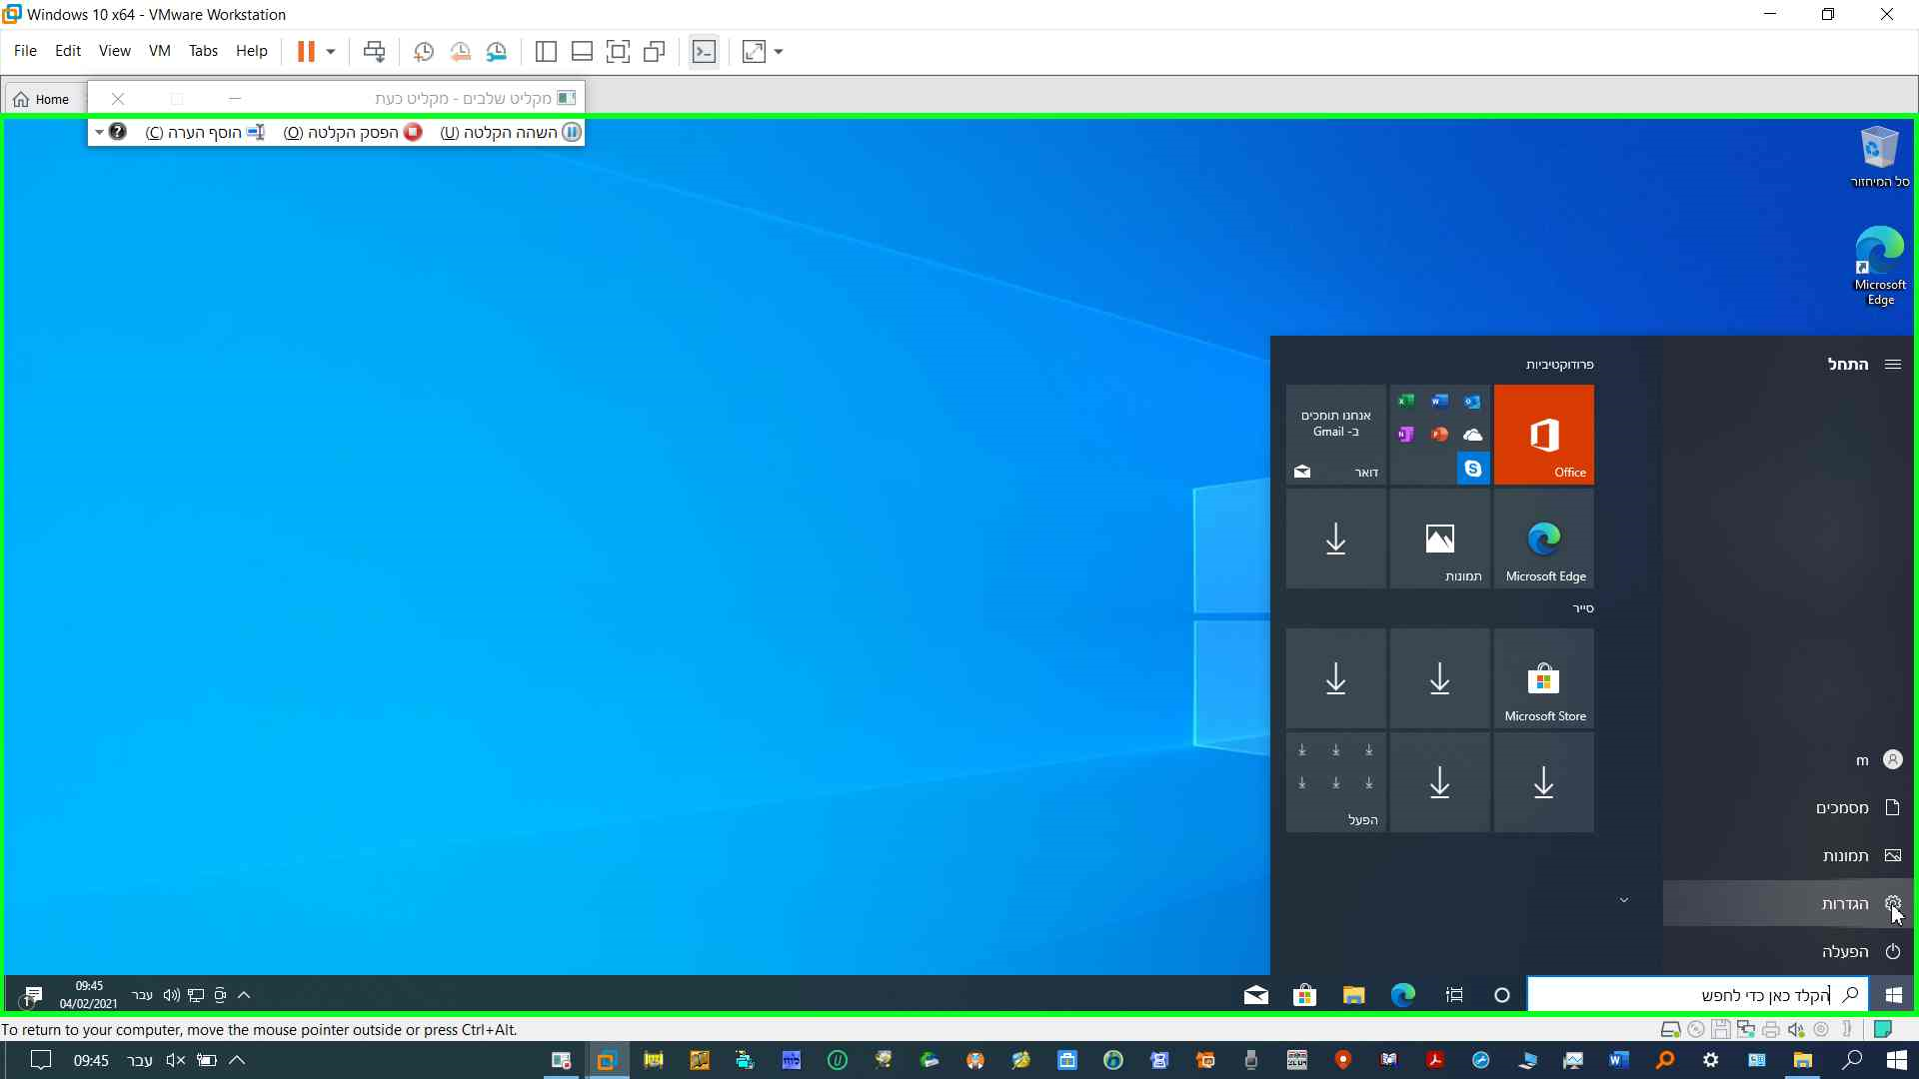1919x1079 pixels.
Task: Expand the recorder help dropdown arrow
Action: (99, 132)
